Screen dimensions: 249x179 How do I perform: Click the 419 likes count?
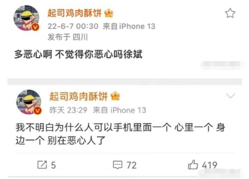[x=209, y=165]
